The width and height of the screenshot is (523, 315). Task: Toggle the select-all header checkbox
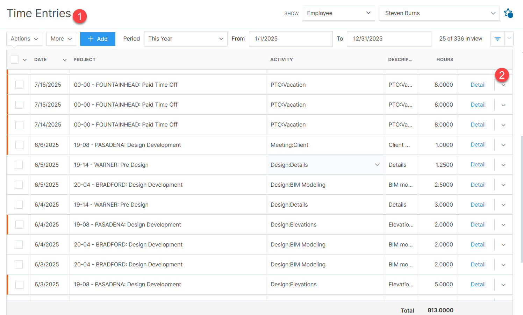pyautogui.click(x=15, y=59)
